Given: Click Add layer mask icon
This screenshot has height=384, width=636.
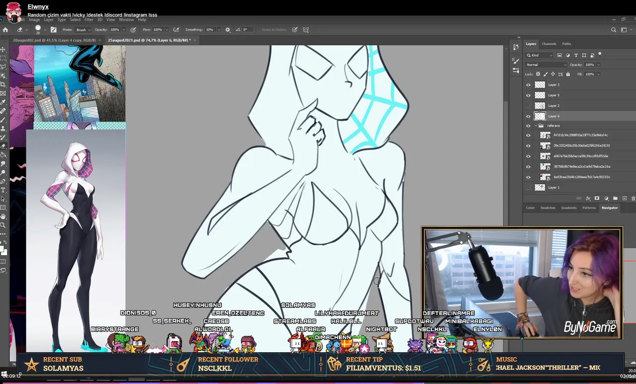Looking at the screenshot, I should click(597, 198).
